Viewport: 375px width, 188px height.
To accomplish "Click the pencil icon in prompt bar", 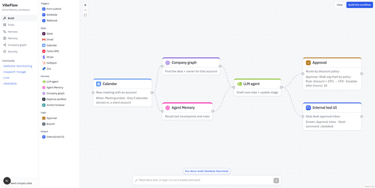I will pos(136,181).
